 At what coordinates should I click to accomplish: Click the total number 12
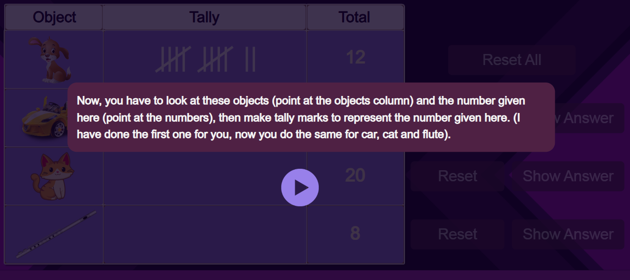(356, 58)
